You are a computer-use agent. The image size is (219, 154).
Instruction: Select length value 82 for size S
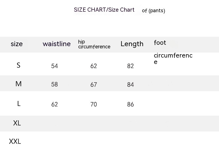pyautogui.click(x=130, y=66)
